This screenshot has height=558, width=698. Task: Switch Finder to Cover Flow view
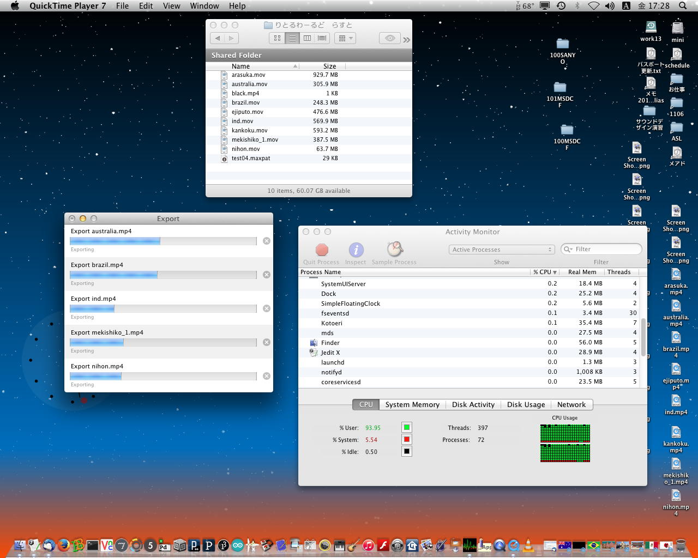coord(322,38)
